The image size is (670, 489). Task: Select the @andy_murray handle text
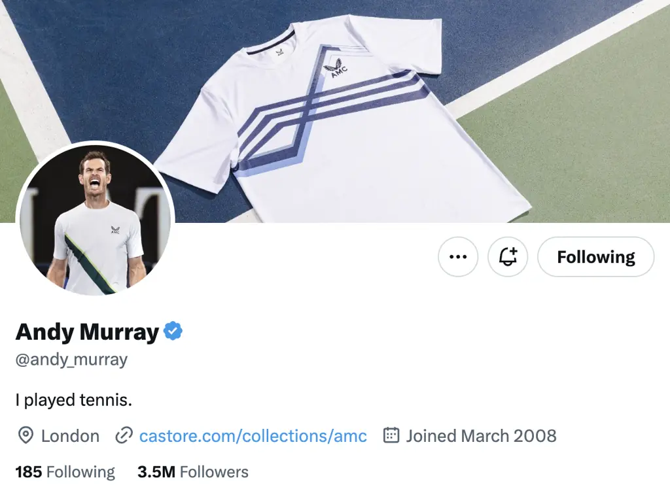71,360
